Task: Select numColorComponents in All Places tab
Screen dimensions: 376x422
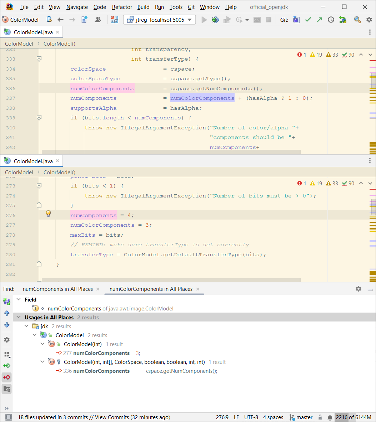Action: pos(151,289)
